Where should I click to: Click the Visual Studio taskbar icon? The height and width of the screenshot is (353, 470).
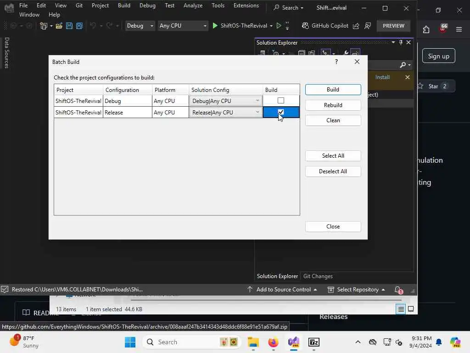293,342
